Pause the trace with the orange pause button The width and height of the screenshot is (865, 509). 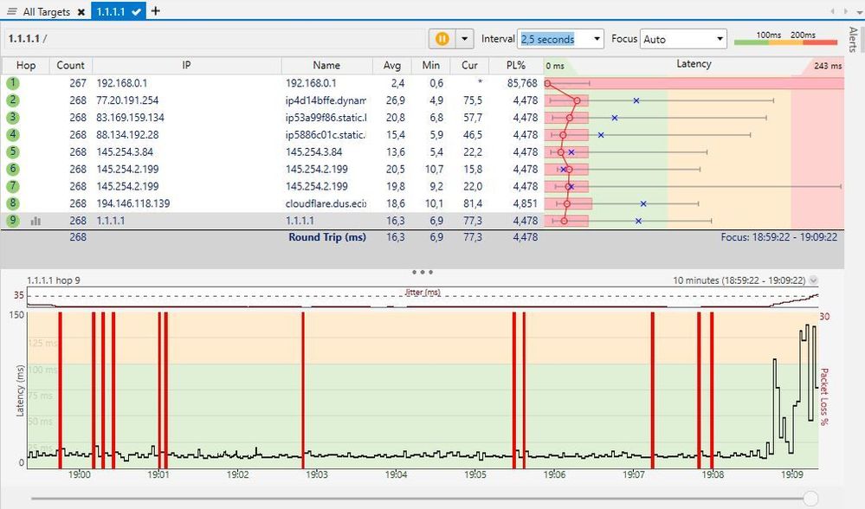coord(442,39)
